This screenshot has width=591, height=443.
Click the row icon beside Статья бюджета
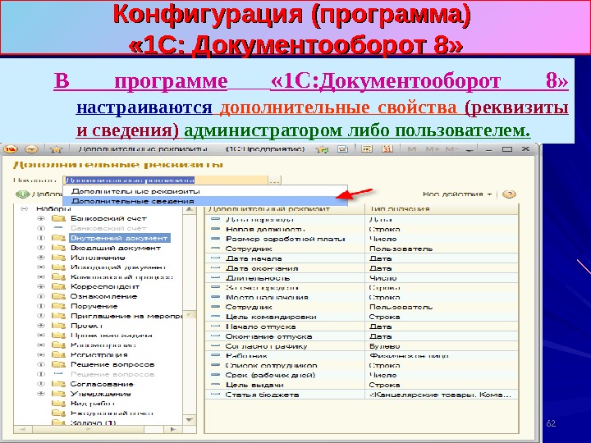click(x=215, y=395)
